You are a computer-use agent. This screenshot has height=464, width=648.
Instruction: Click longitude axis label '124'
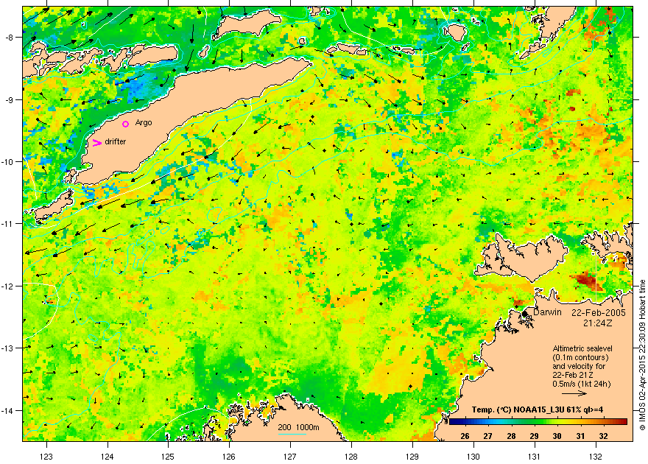click(108, 457)
